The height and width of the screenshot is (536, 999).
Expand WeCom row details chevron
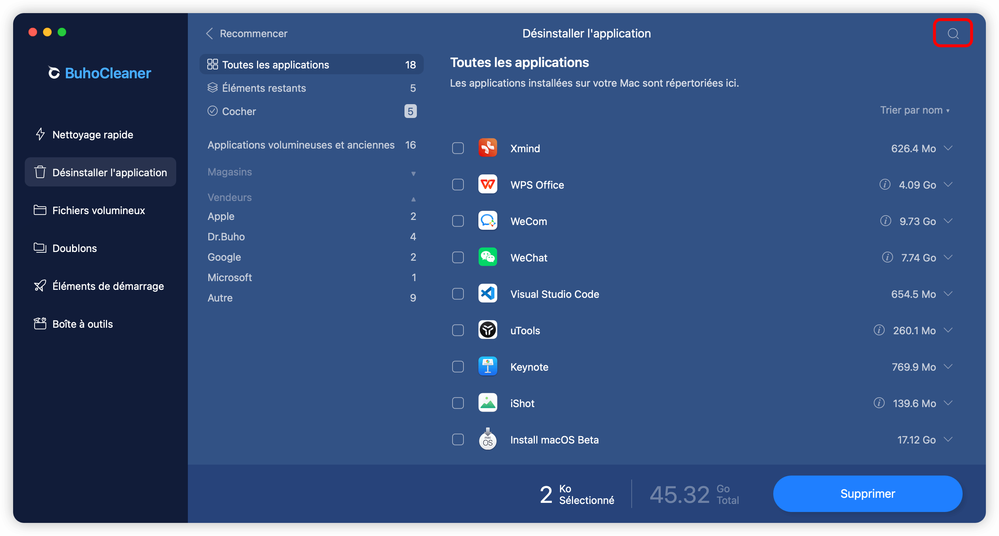948,221
